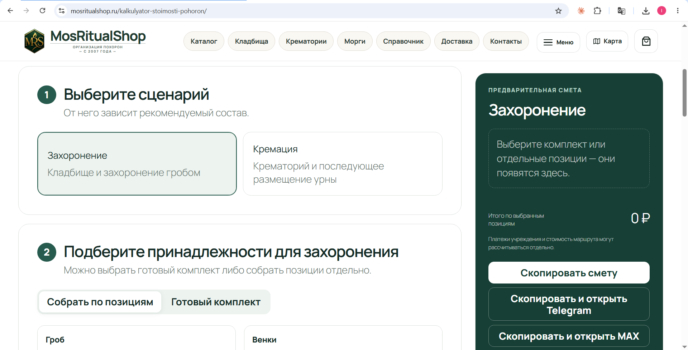Open browser downloads
688x350 pixels.
(x=646, y=11)
